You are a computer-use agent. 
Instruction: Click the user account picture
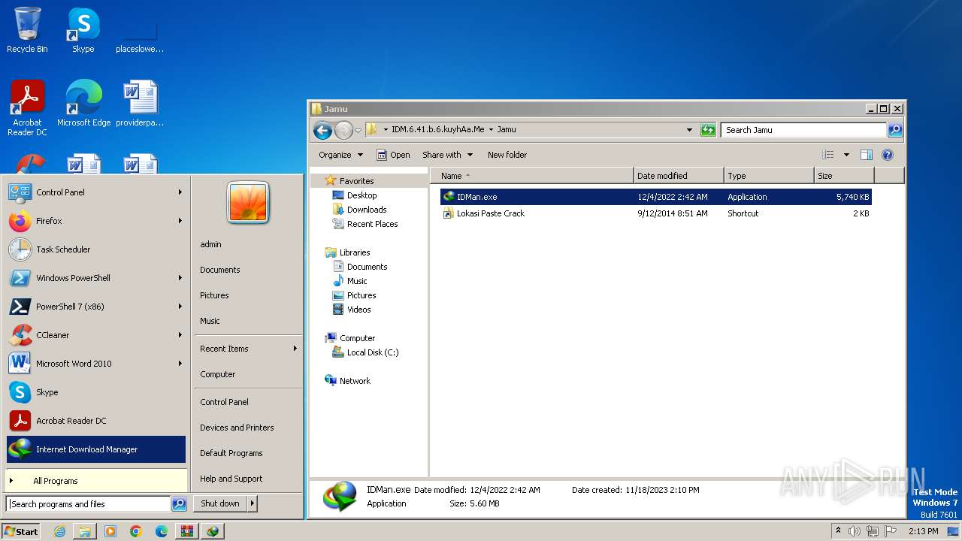248,203
